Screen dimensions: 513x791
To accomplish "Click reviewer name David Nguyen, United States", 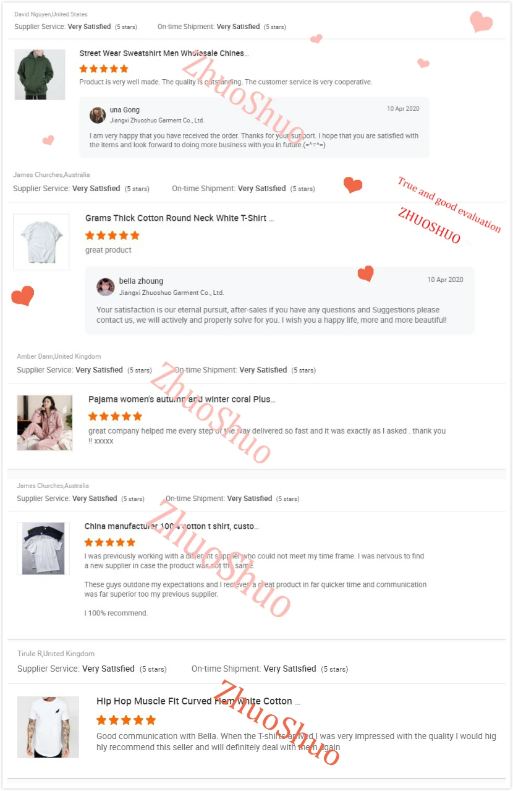I will (51, 14).
